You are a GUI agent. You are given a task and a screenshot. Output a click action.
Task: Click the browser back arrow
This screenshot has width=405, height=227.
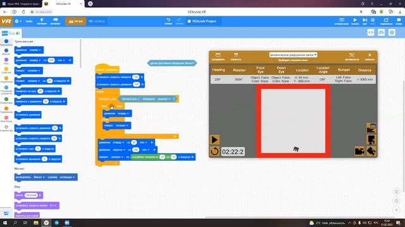pos(5,12)
